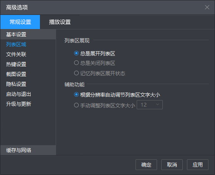This screenshot has width=215, height=175.
Task: Click the 应用 button
Action: tap(198, 165)
